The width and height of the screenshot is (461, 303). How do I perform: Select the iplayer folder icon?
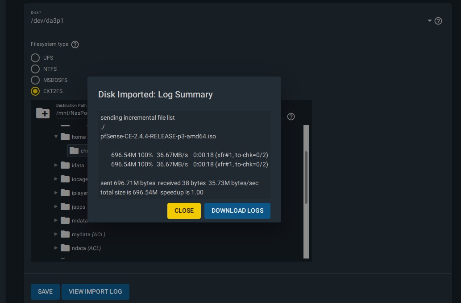tap(65, 193)
